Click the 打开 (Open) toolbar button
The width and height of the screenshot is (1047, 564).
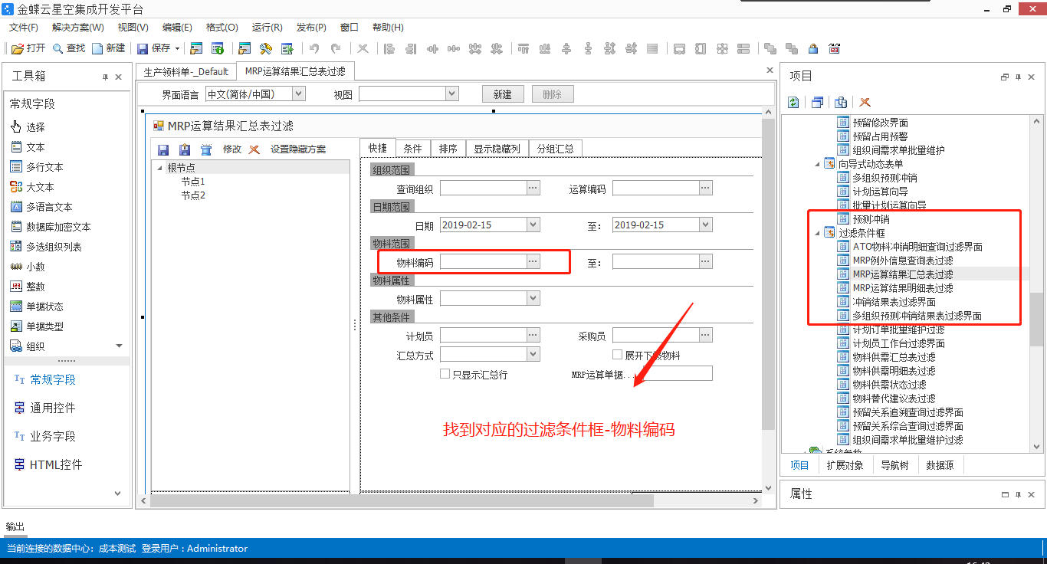point(28,48)
